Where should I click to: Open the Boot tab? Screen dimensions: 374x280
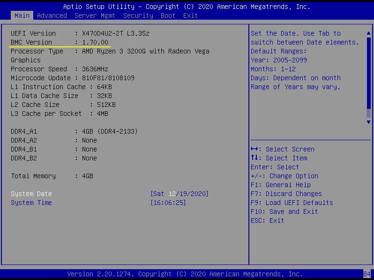168,15
